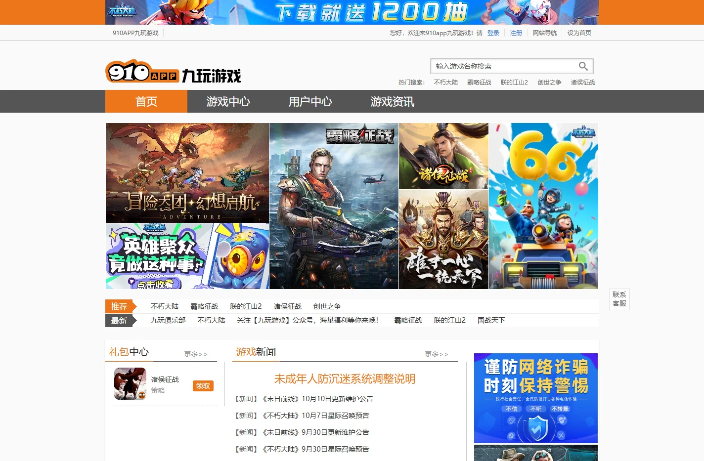Open the 用户中心 navigation tab
This screenshot has width=704, height=461.
coord(310,101)
